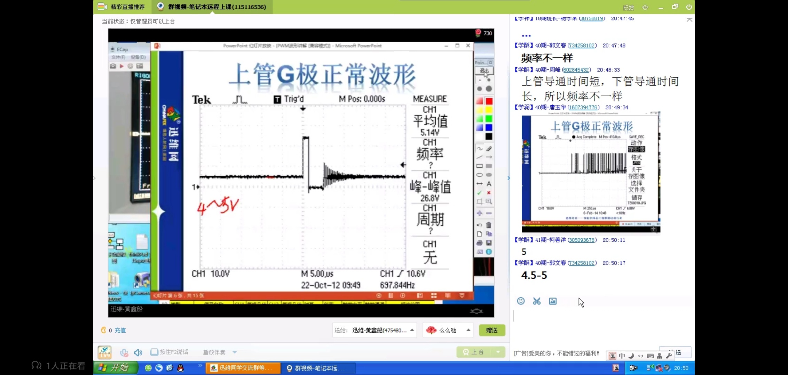
Task: Click the insert image icon in chat
Action: pos(553,301)
